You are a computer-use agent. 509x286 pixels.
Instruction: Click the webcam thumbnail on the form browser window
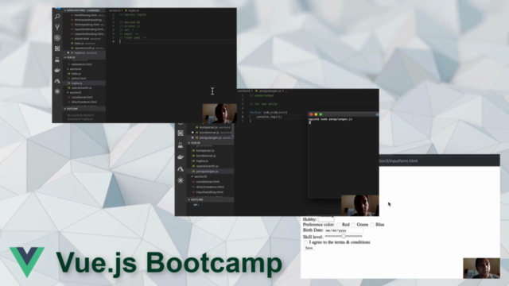[x=481, y=269]
